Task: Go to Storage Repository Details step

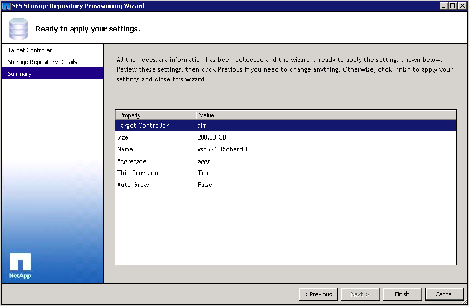Action: click(x=42, y=62)
